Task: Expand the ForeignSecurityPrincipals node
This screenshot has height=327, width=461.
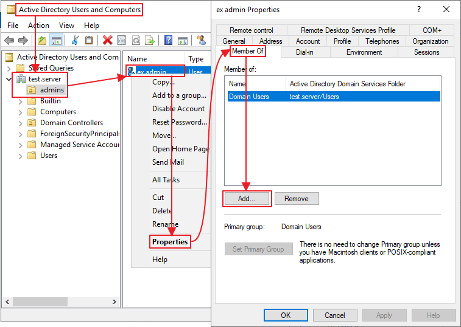Action: (x=20, y=134)
